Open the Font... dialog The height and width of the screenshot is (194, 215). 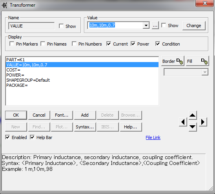point(62,115)
